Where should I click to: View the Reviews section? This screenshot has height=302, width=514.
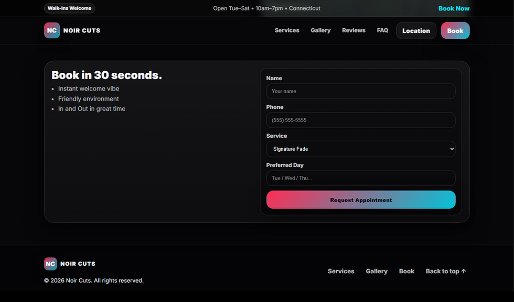click(x=354, y=30)
